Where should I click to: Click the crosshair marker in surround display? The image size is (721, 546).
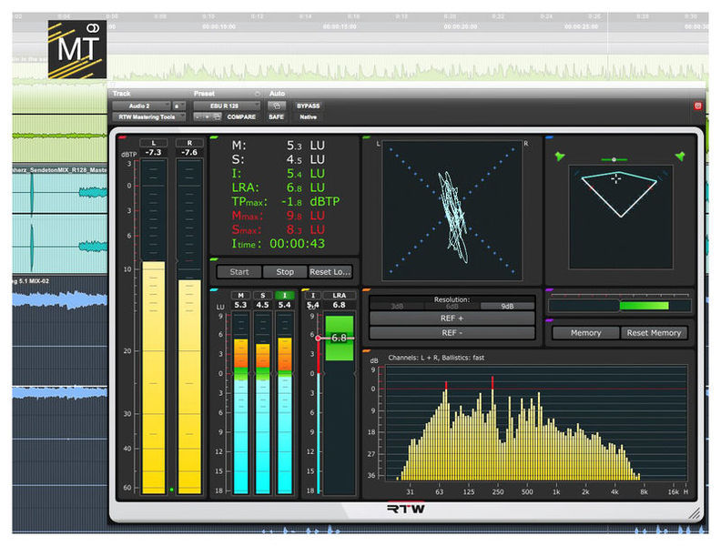click(x=616, y=178)
